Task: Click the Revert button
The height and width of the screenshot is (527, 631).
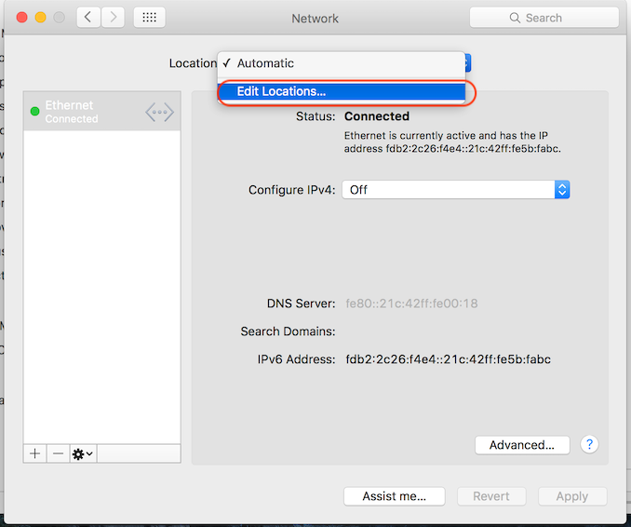Action: pos(491,496)
